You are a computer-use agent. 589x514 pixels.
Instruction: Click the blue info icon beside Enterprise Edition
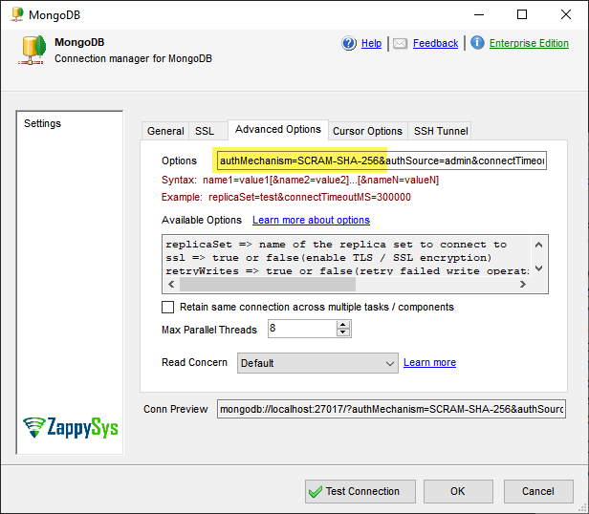point(477,43)
